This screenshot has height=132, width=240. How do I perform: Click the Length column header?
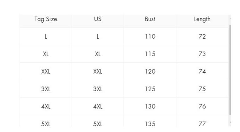pyautogui.click(x=202, y=19)
